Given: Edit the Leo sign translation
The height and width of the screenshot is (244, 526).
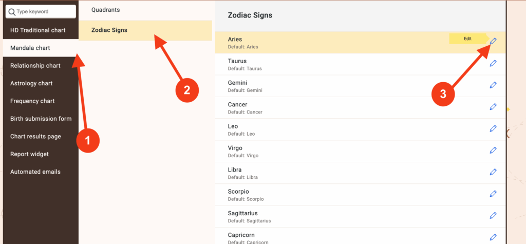Looking at the screenshot, I should pos(493,128).
